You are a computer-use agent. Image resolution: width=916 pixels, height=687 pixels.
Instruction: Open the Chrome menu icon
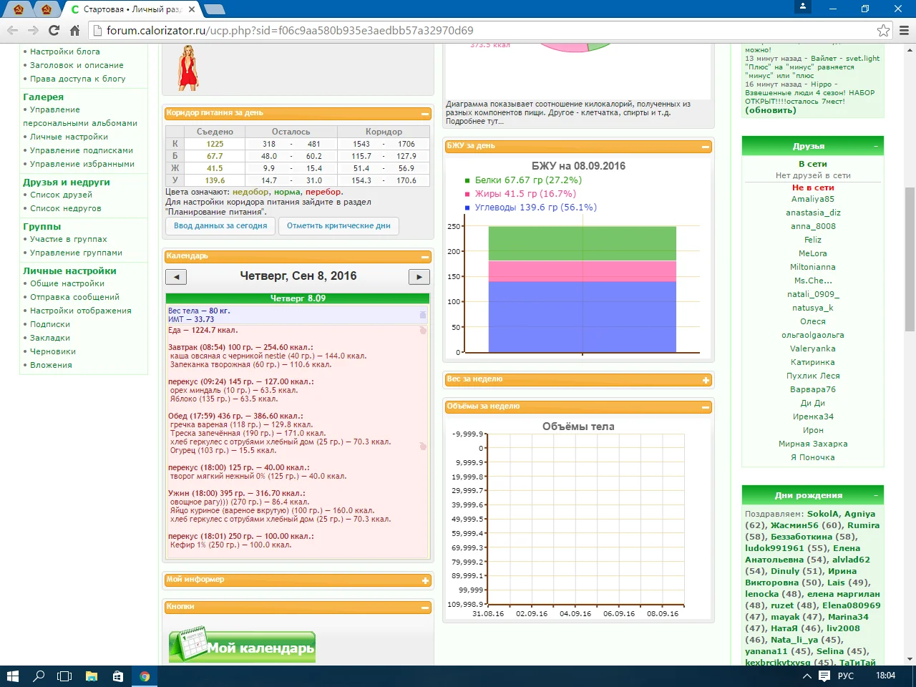click(904, 30)
